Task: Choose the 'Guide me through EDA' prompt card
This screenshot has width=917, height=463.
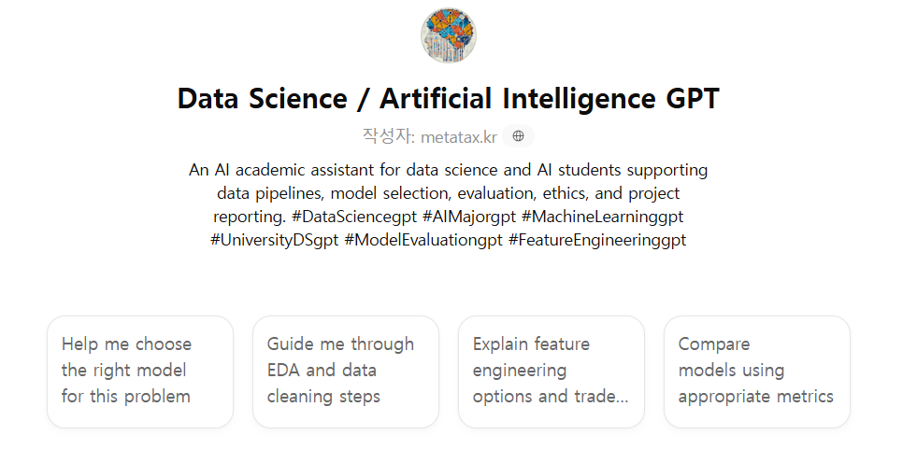Action: (x=346, y=371)
